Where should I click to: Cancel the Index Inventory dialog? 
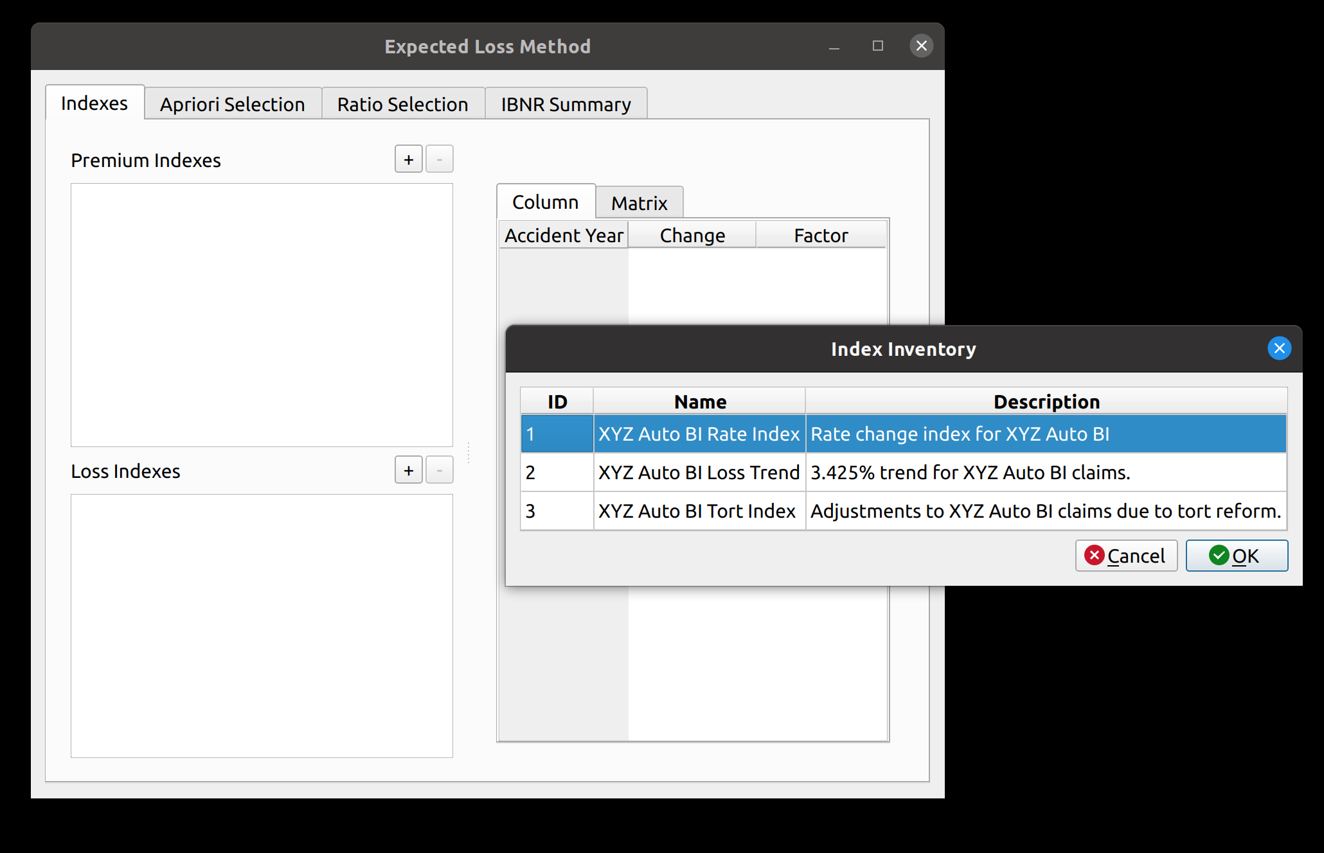tap(1125, 556)
